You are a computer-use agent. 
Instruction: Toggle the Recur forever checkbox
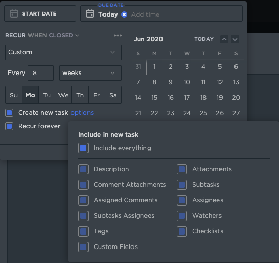tap(9, 126)
